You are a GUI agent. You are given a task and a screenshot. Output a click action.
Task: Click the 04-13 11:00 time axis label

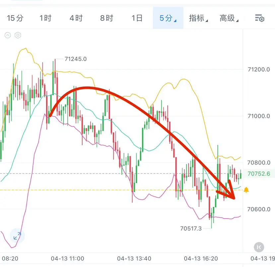68,259
